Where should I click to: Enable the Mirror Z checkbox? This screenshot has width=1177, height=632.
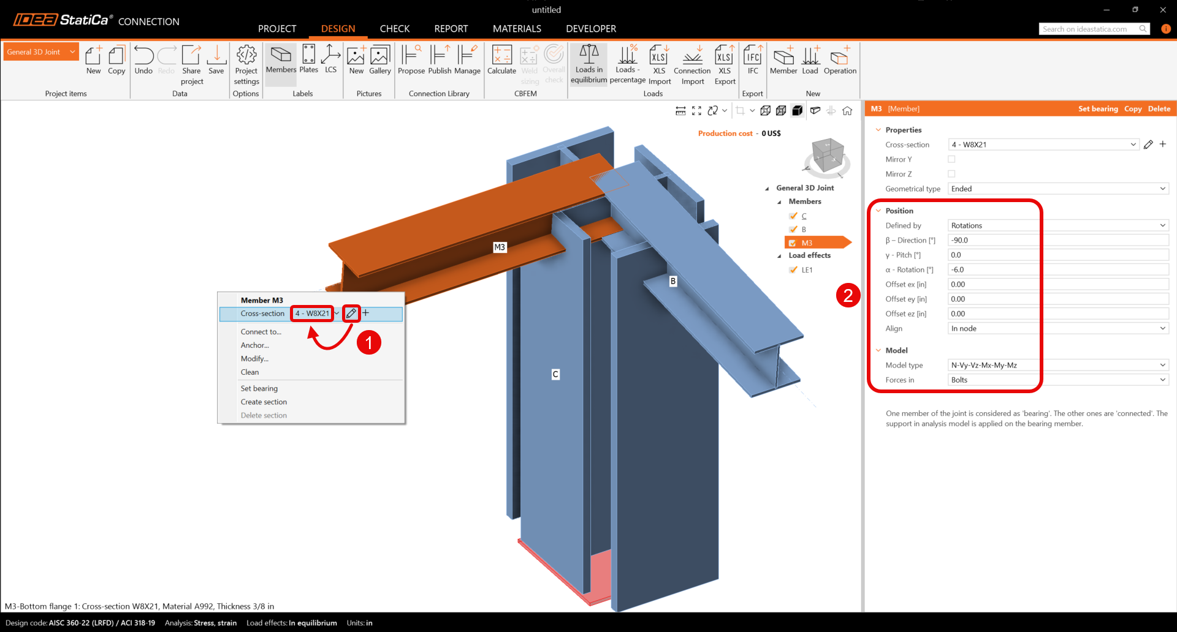pyautogui.click(x=951, y=174)
